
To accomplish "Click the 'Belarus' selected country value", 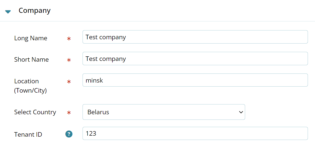I will tap(98, 112).
